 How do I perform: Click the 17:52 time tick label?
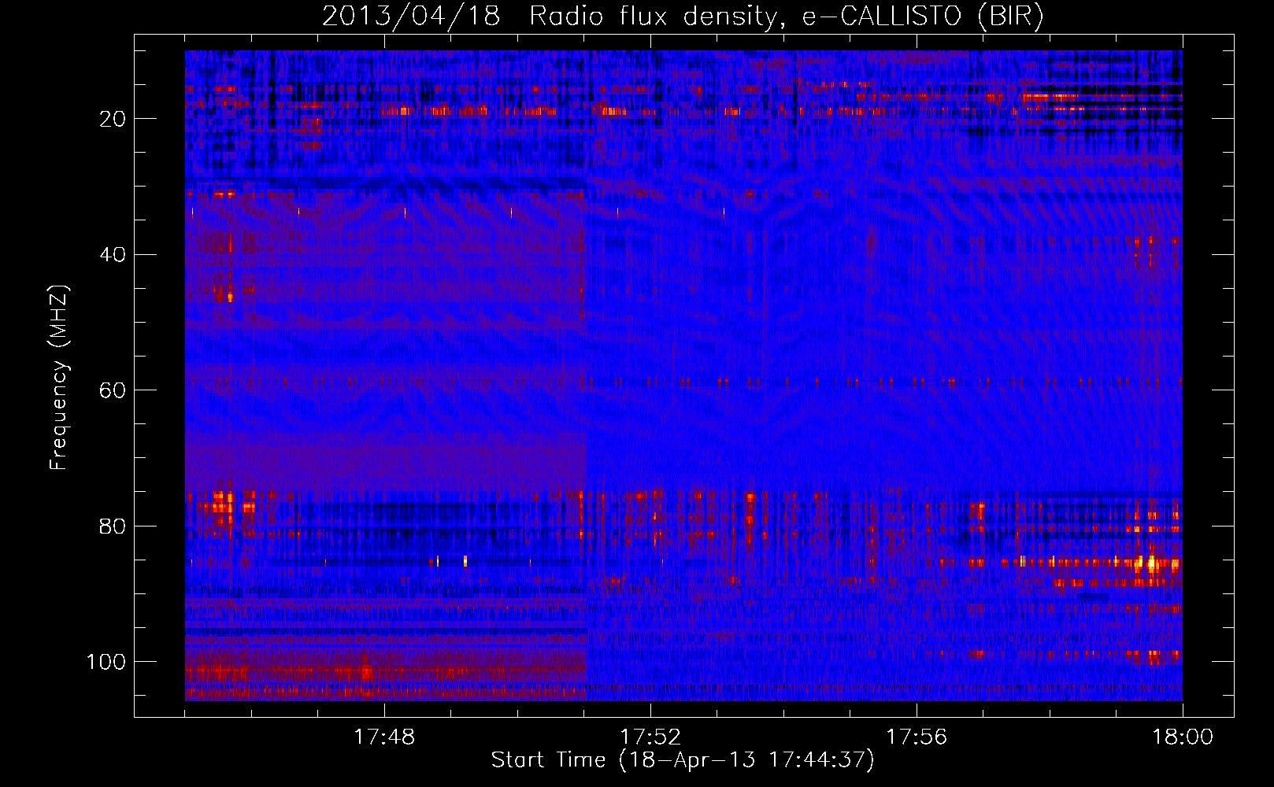650,737
